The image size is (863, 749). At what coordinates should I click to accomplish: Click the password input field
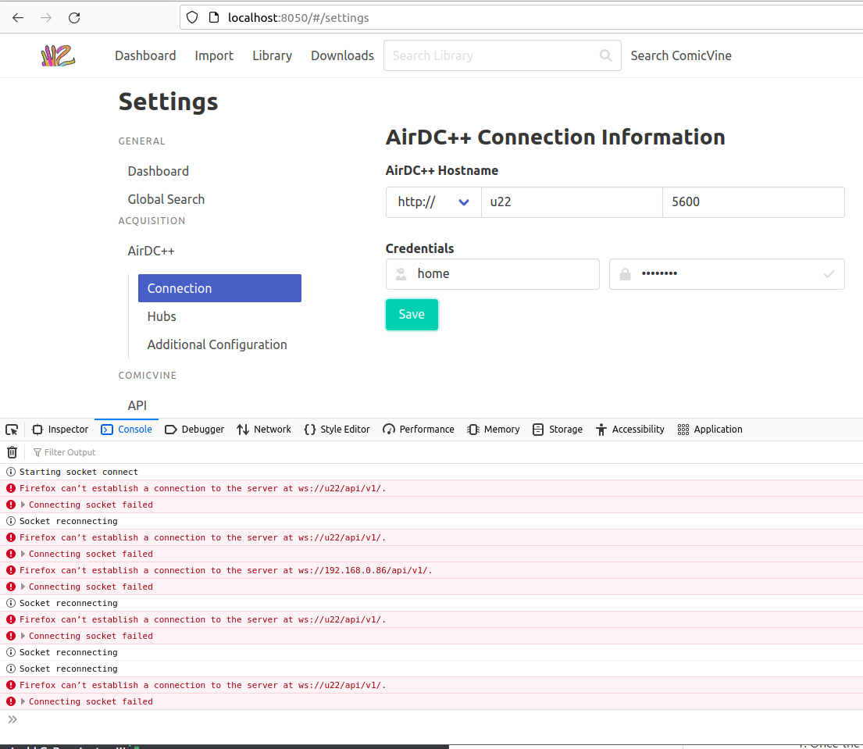click(726, 274)
